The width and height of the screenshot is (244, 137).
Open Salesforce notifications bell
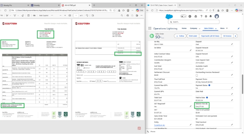coord(210,16)
